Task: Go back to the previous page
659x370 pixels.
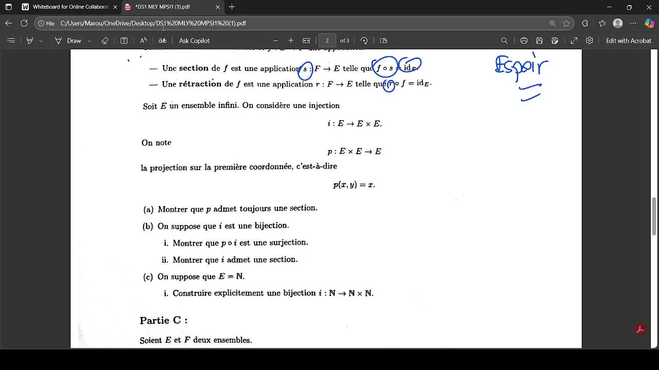Action: coord(8,23)
